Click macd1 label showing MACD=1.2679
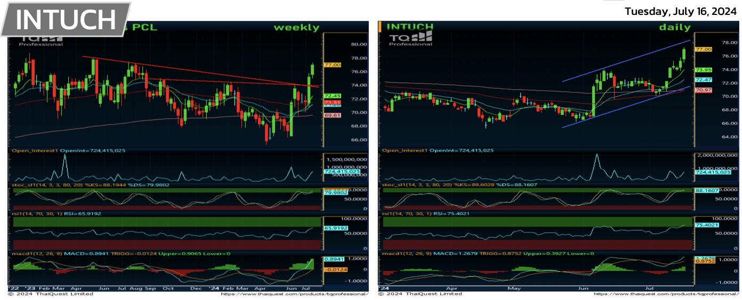 488,253
